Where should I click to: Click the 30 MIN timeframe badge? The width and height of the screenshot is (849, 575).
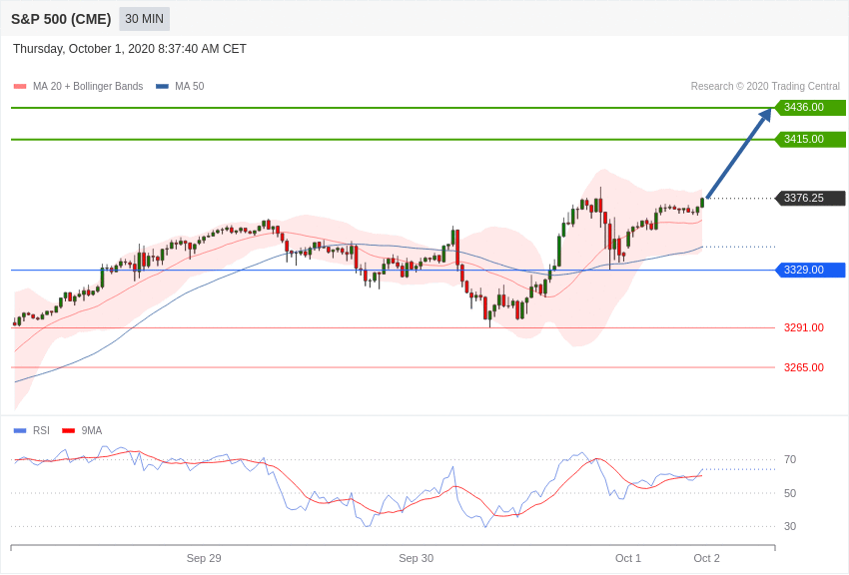pyautogui.click(x=144, y=19)
